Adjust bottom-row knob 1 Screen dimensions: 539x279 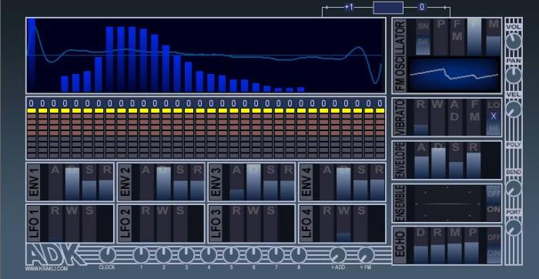141,255
